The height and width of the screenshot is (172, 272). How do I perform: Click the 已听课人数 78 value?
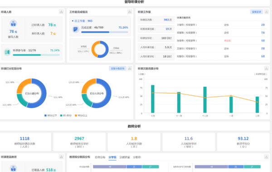click(x=52, y=25)
